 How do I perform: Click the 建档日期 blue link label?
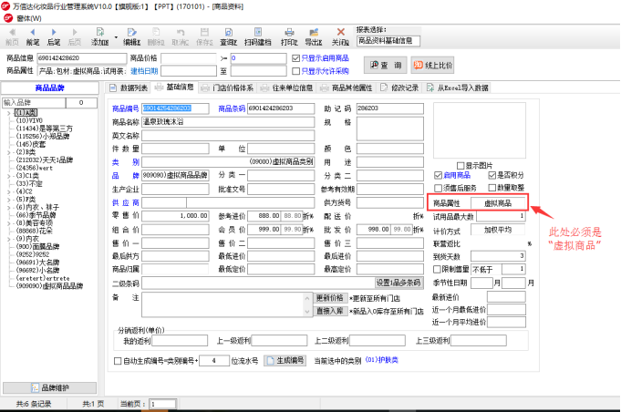point(144,71)
